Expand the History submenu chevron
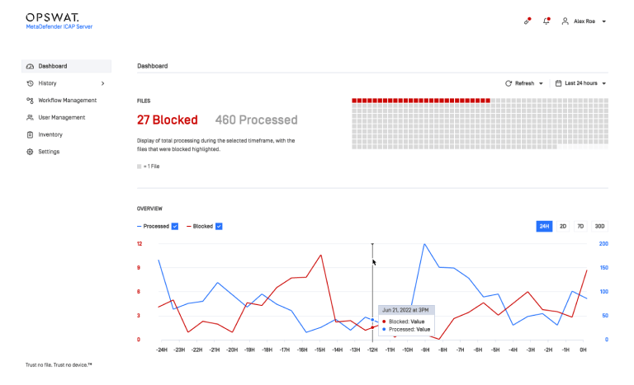 102,83
